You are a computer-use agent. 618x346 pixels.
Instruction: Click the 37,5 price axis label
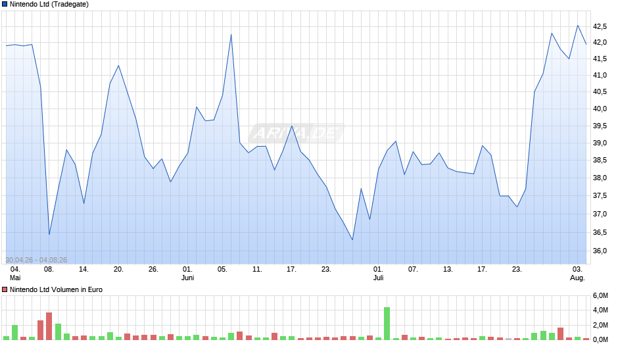(x=600, y=195)
